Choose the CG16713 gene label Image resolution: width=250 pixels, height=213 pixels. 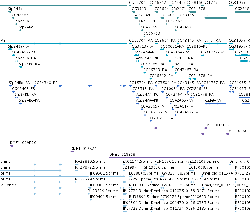(152, 33)
